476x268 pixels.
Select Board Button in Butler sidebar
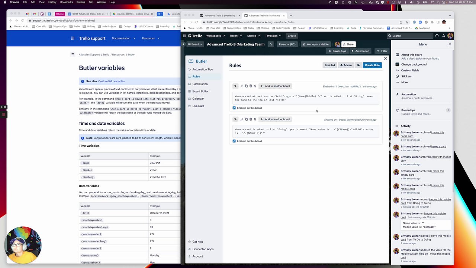[201, 91]
